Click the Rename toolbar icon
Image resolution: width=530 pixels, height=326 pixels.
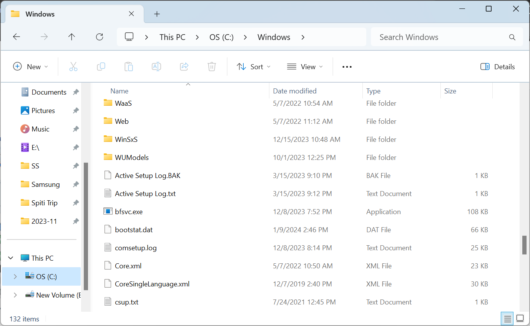(x=156, y=67)
